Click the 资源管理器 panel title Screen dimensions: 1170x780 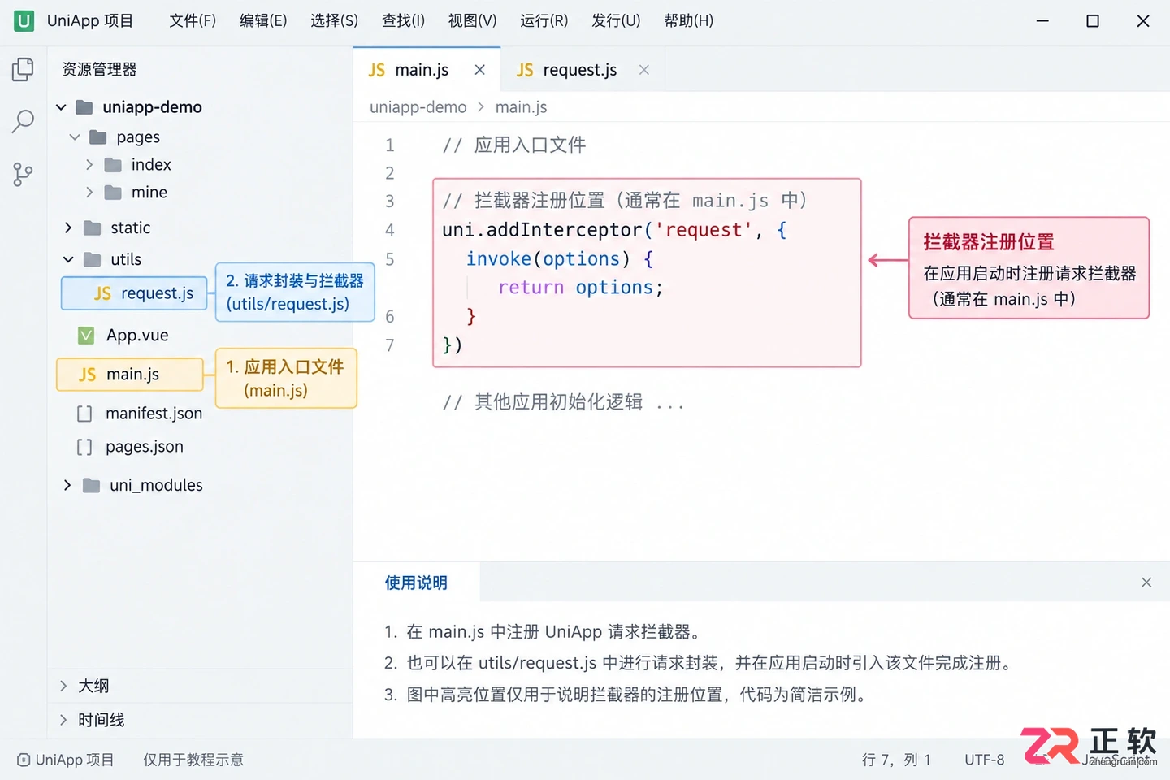99,70
